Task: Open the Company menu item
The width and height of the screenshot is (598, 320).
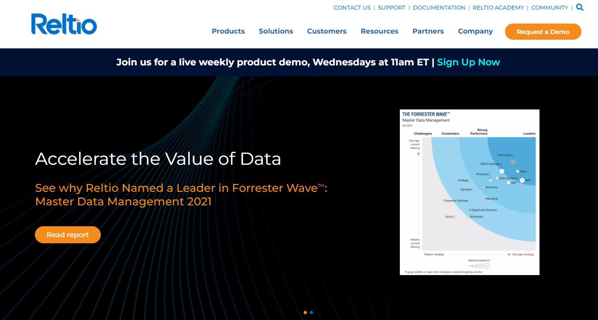Action: (x=475, y=31)
